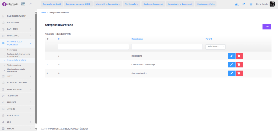
Task: Focus the Descrizione filter input field
Action: click(167, 47)
